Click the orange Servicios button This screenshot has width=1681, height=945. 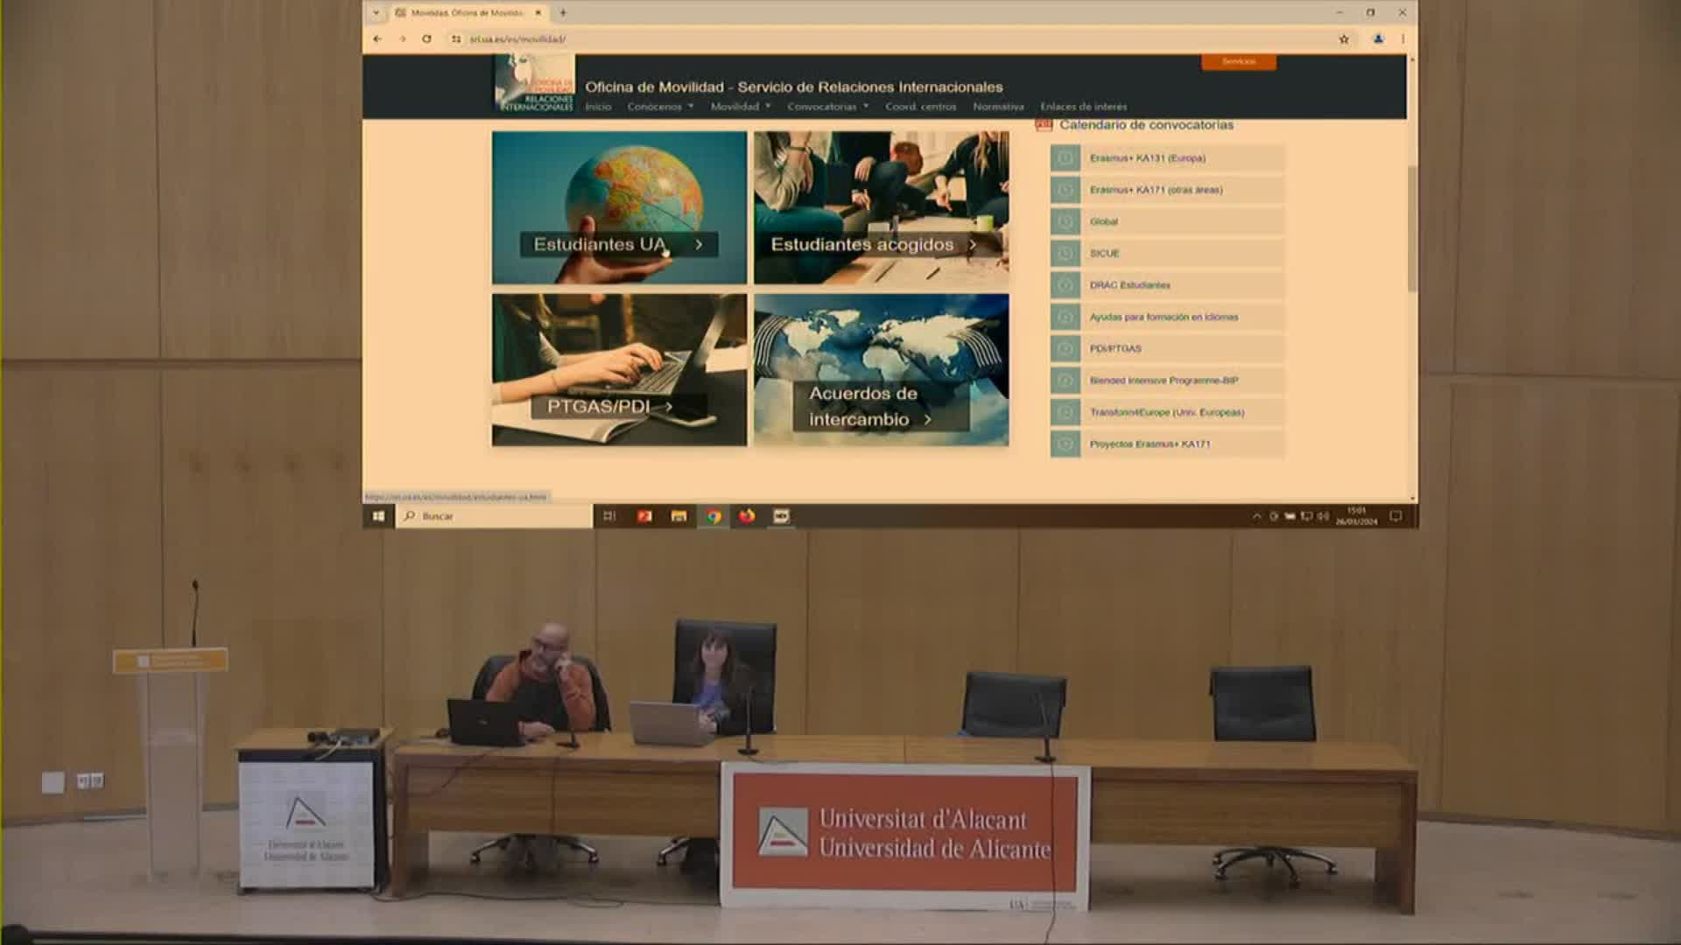point(1238,62)
